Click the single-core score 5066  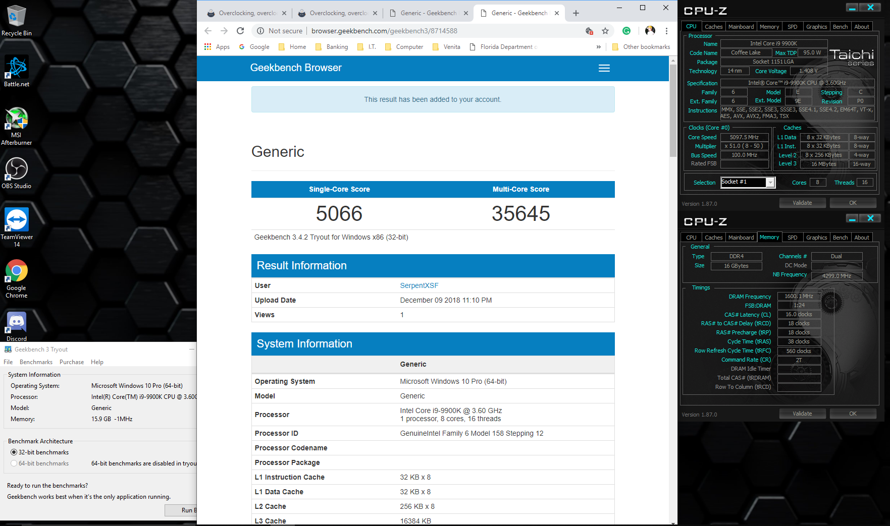tap(339, 214)
